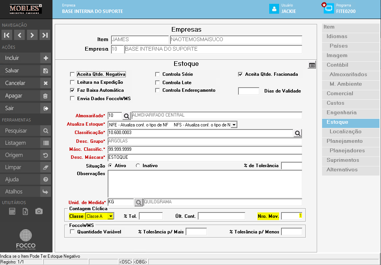The image size is (381, 265).
Task: Click the trash icon beside Apagar
Action: 46,96
